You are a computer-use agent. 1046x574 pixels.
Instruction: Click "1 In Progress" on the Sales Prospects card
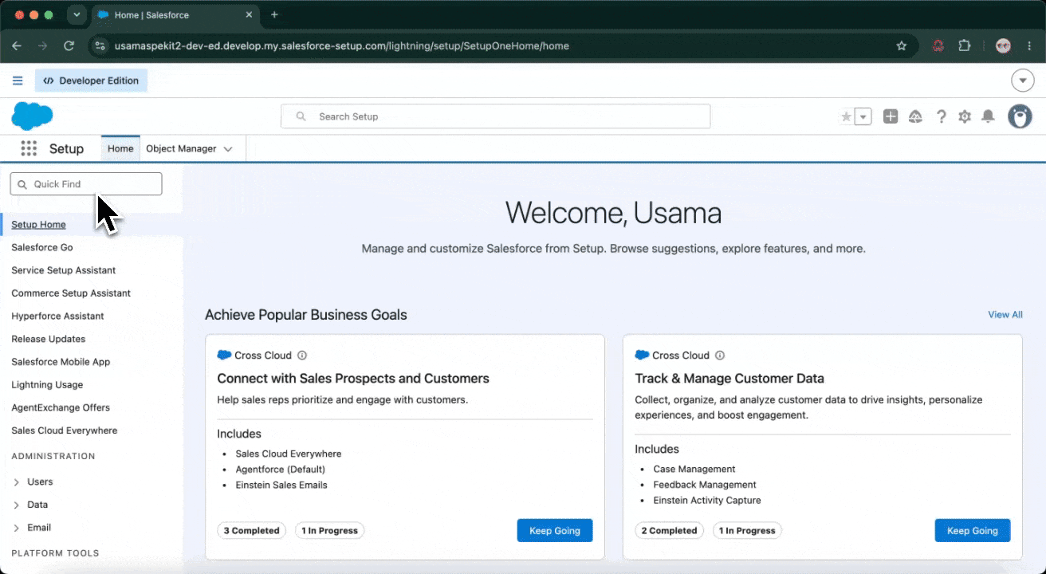(x=329, y=530)
